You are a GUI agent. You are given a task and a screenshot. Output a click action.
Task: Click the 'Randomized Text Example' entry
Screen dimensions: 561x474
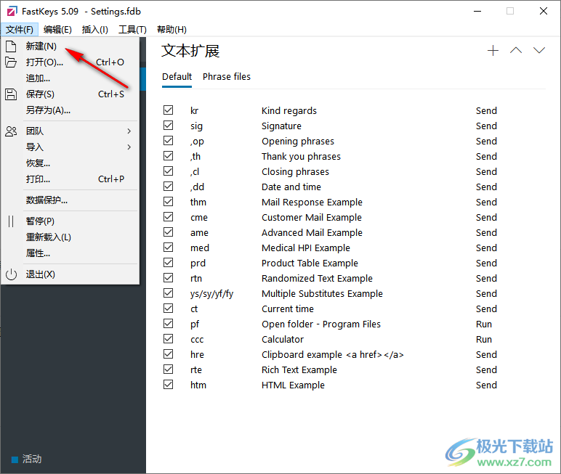point(317,279)
